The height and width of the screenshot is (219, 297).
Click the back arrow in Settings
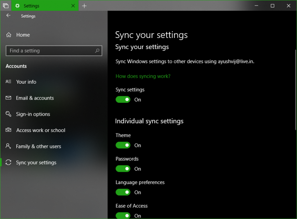click(8, 16)
